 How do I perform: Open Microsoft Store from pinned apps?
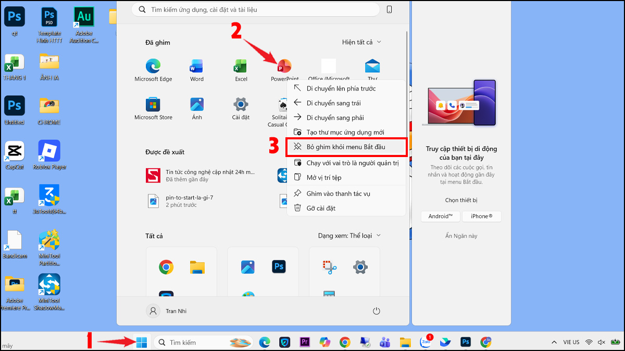click(x=153, y=108)
